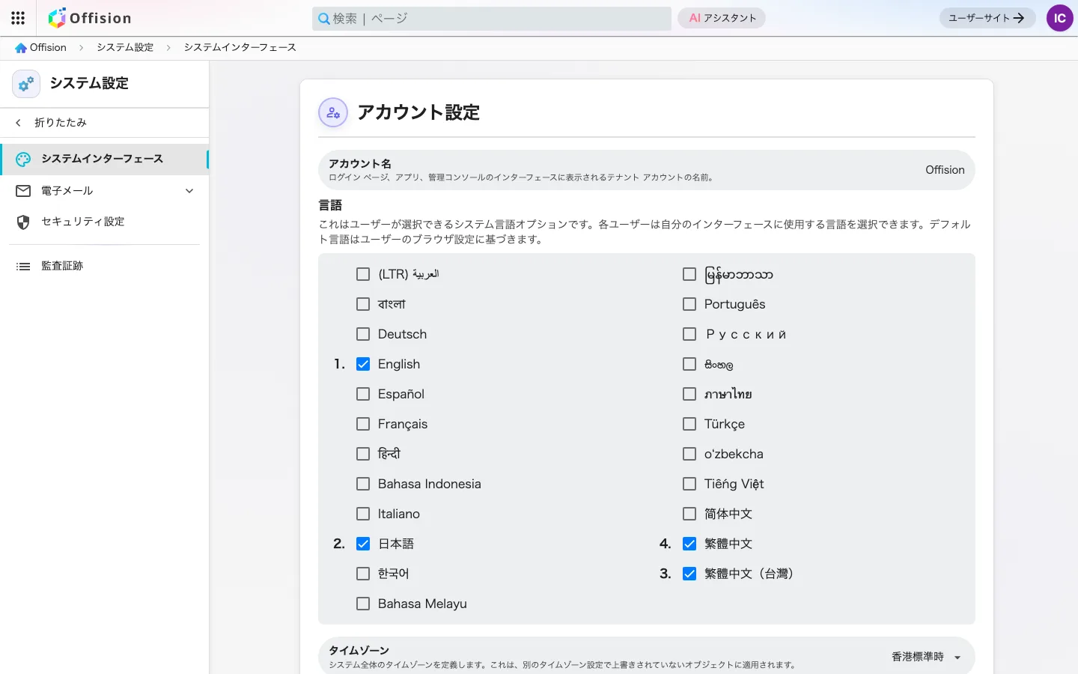Expand the 電子メール submenu chevron
Screen dimensions: 1078x674
point(189,191)
